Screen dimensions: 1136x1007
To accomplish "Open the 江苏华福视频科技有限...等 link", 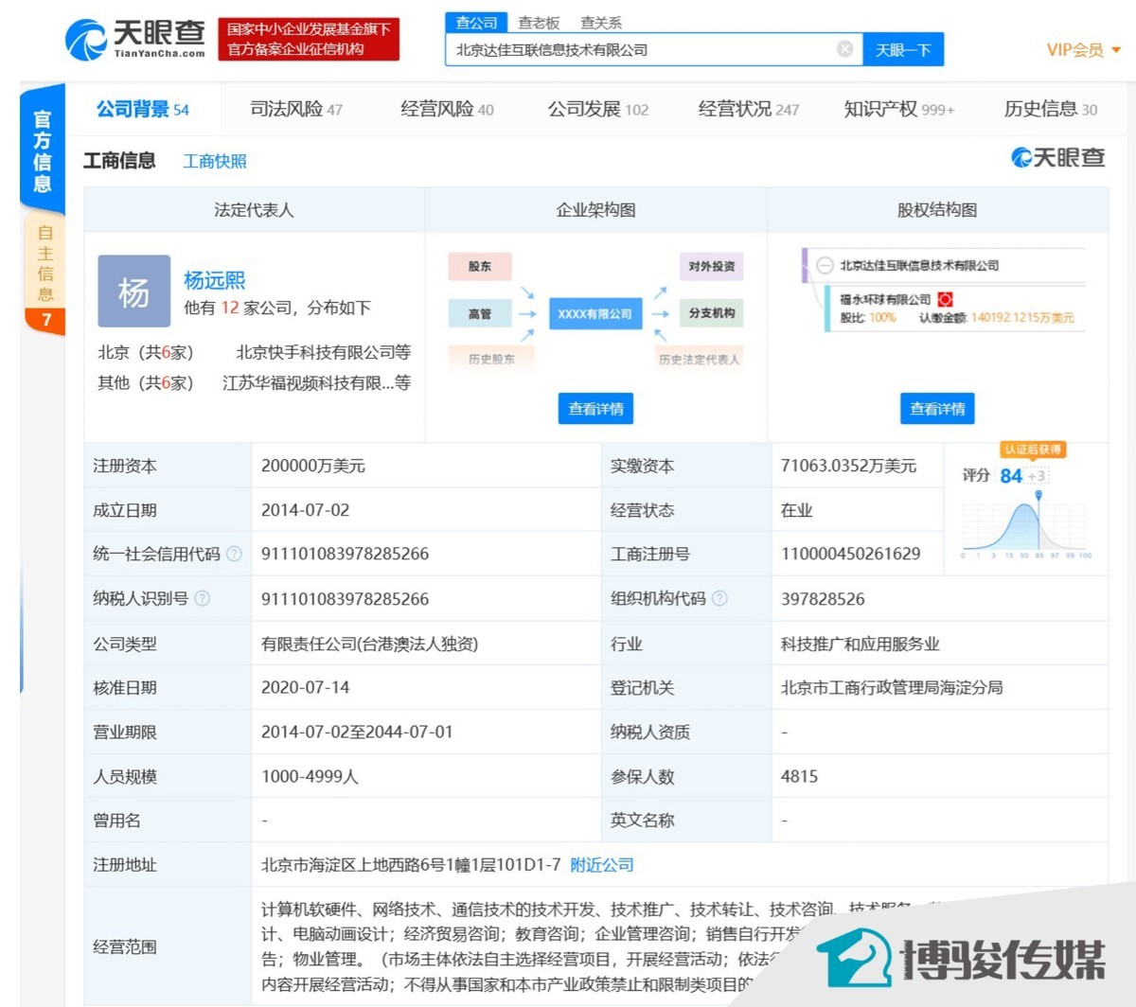I will click(x=316, y=382).
